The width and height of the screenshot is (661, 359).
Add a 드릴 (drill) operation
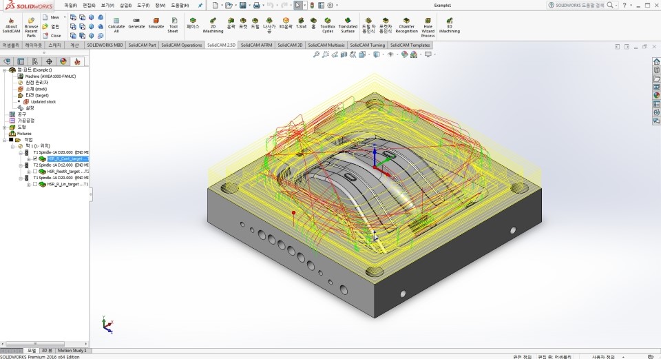pyautogui.click(x=255, y=23)
